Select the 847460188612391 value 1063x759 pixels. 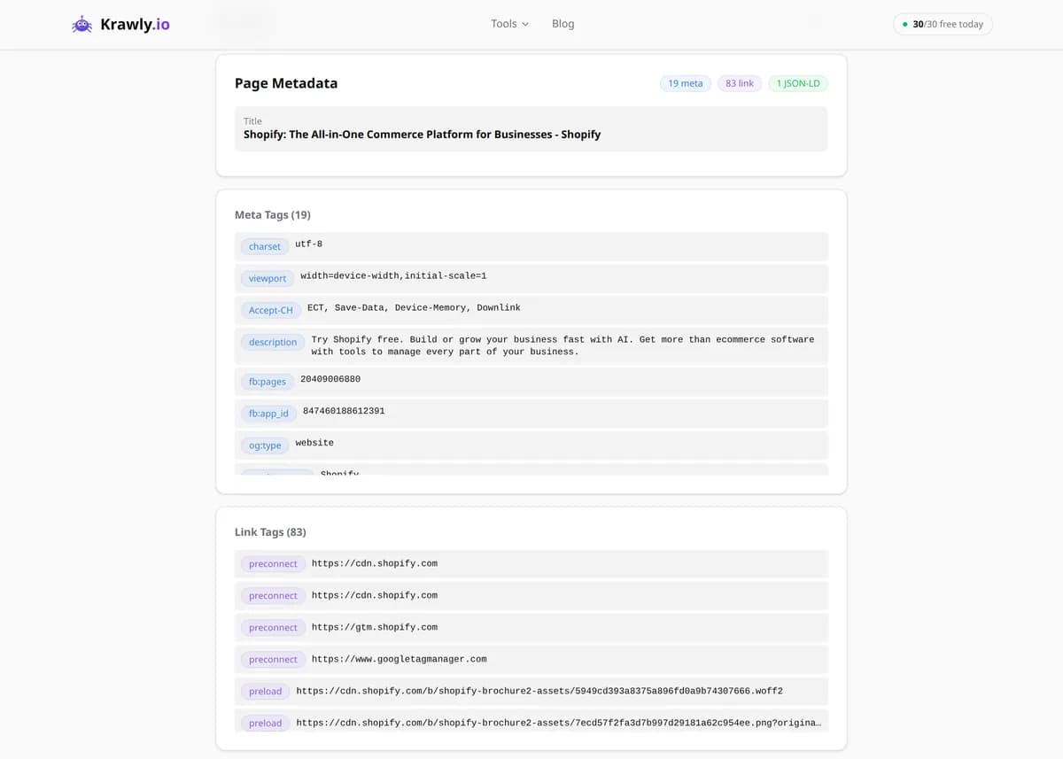[344, 411]
